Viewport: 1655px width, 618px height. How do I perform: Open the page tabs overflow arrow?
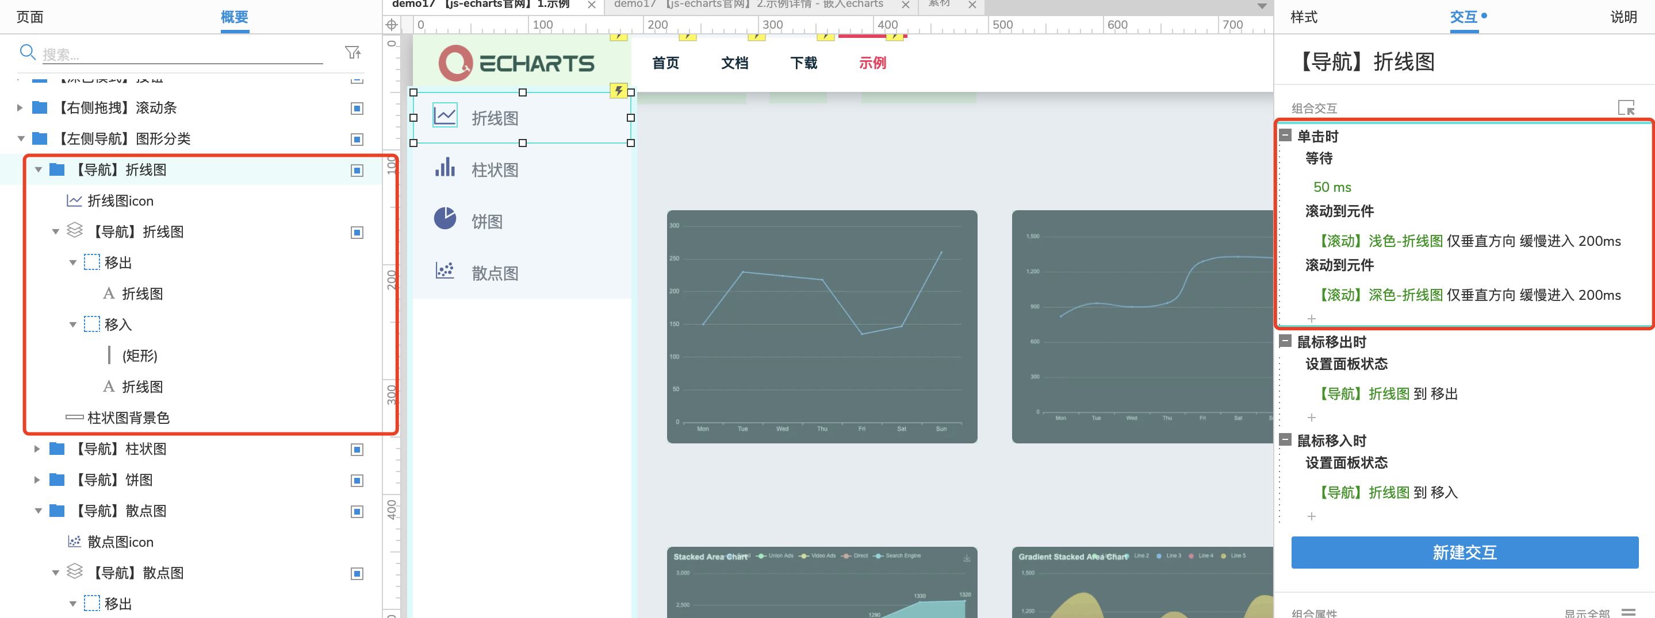click(x=1262, y=6)
